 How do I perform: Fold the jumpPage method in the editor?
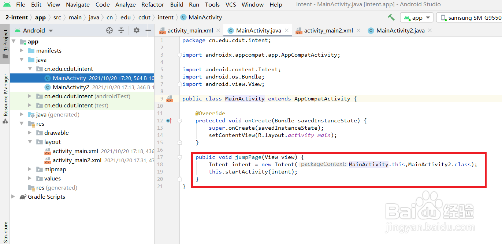coord(179,157)
